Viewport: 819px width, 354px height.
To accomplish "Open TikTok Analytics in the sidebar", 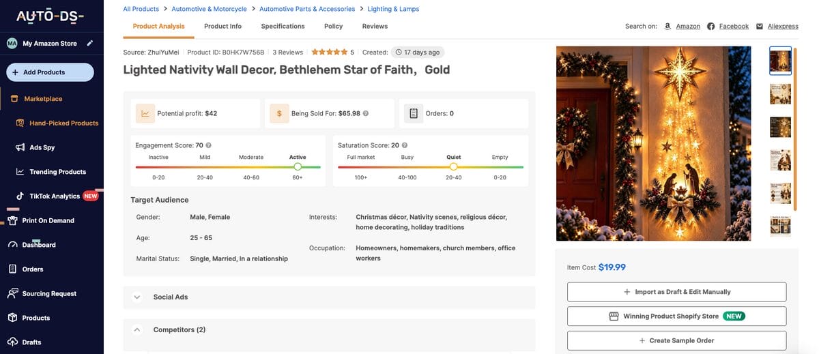I will tap(55, 196).
